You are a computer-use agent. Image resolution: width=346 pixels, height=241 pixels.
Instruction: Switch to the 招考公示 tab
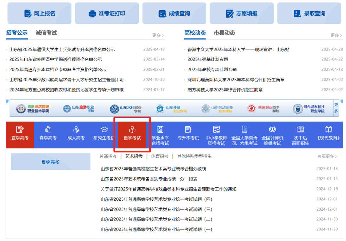tap(17, 33)
